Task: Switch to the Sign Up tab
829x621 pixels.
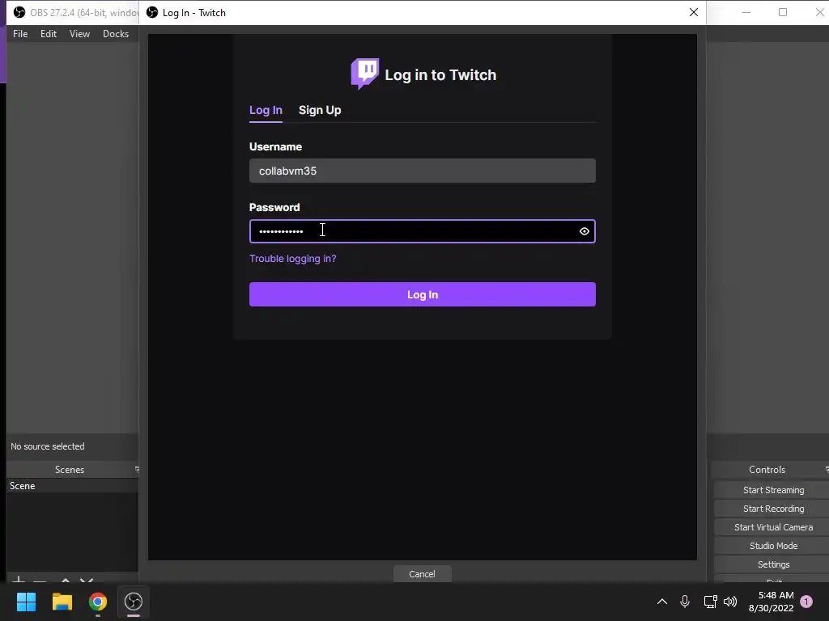Action: tap(319, 110)
